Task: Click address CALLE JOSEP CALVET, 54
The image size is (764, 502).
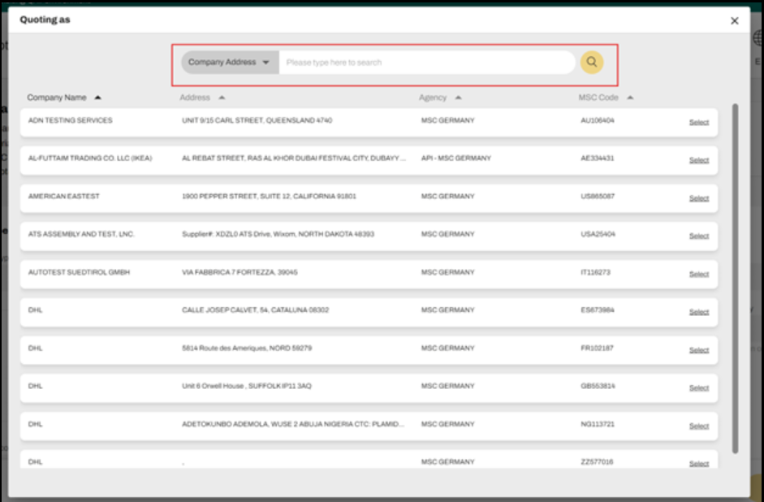Action: tap(255, 310)
